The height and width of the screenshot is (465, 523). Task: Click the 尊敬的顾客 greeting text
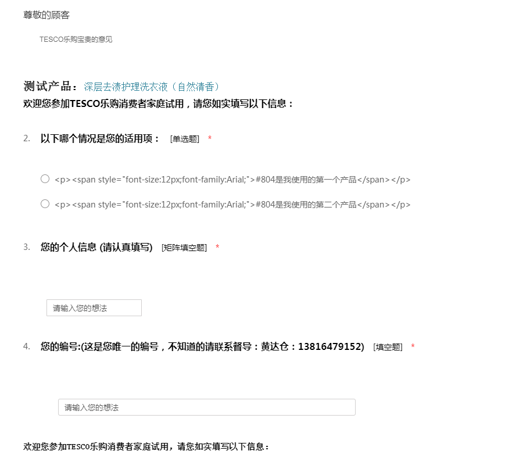tap(46, 15)
